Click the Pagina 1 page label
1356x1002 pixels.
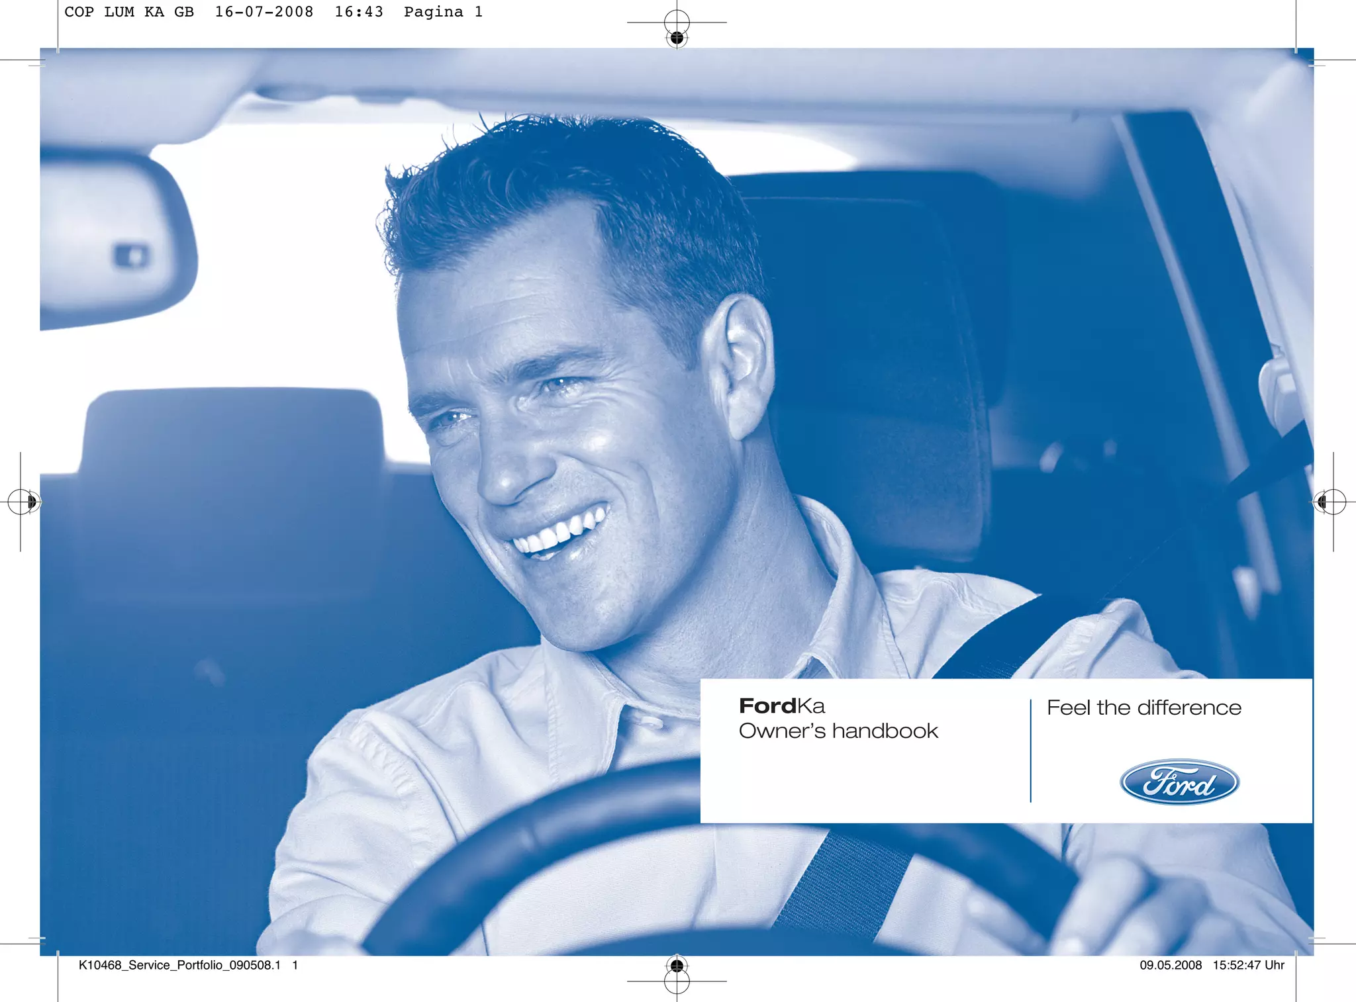click(x=443, y=12)
